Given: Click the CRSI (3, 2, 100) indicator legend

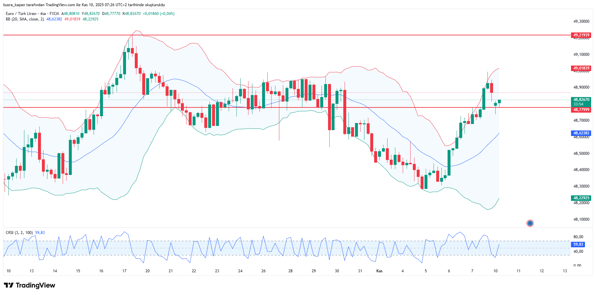Looking at the screenshot, I should click(19, 233).
